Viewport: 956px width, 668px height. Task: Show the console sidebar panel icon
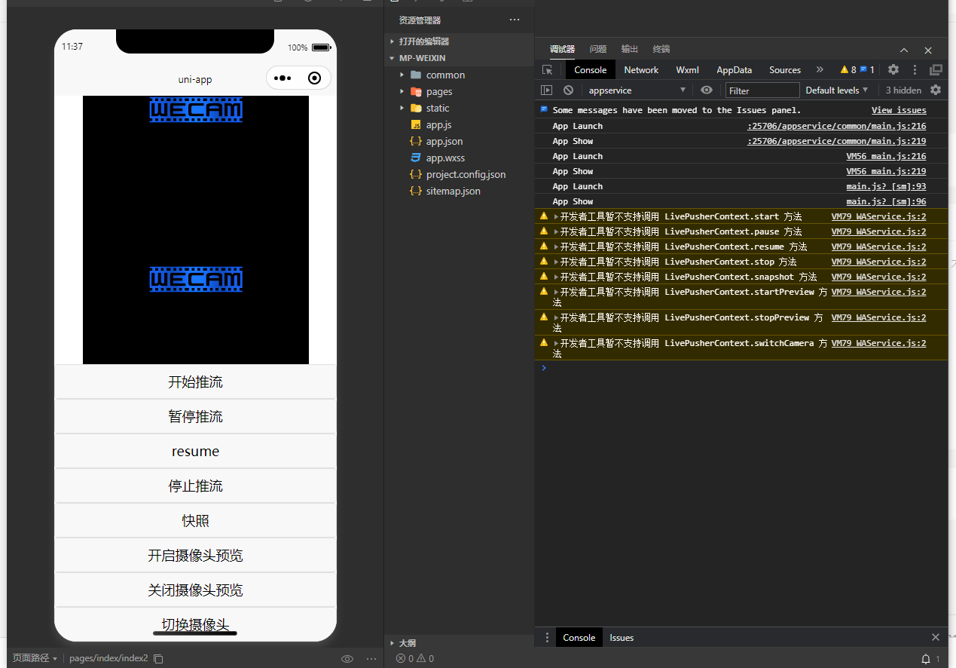(x=547, y=90)
